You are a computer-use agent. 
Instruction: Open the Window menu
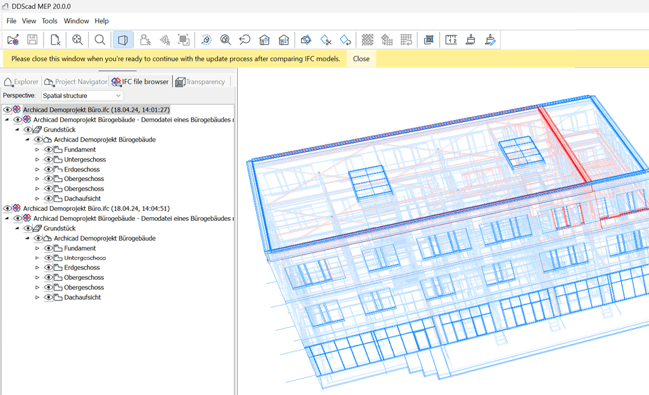coord(77,21)
